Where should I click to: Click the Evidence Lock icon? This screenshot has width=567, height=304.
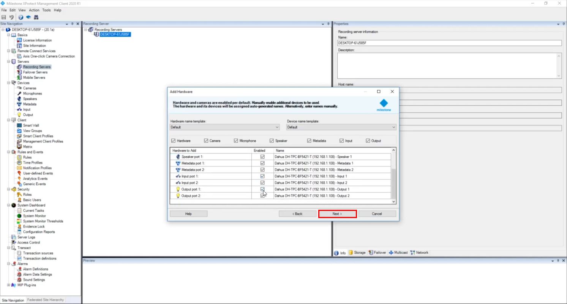(19, 226)
